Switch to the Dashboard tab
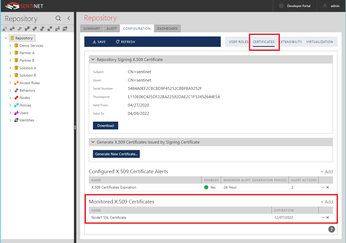346x243 pixels. tap(167, 29)
